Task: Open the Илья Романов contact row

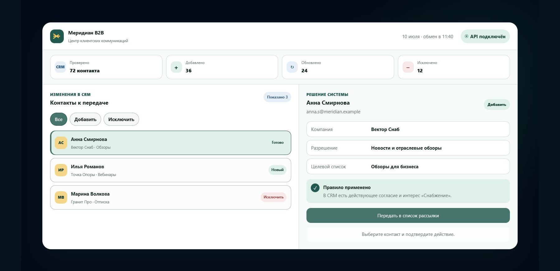Action: click(x=170, y=170)
